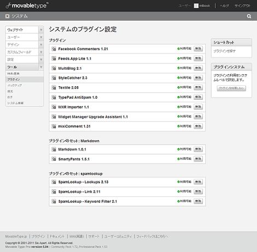This screenshot has height=252, width=257.
Task: Disable the SpamLookup - Keyword Filter 2.1 plugin
Action: pyautogui.click(x=198, y=201)
